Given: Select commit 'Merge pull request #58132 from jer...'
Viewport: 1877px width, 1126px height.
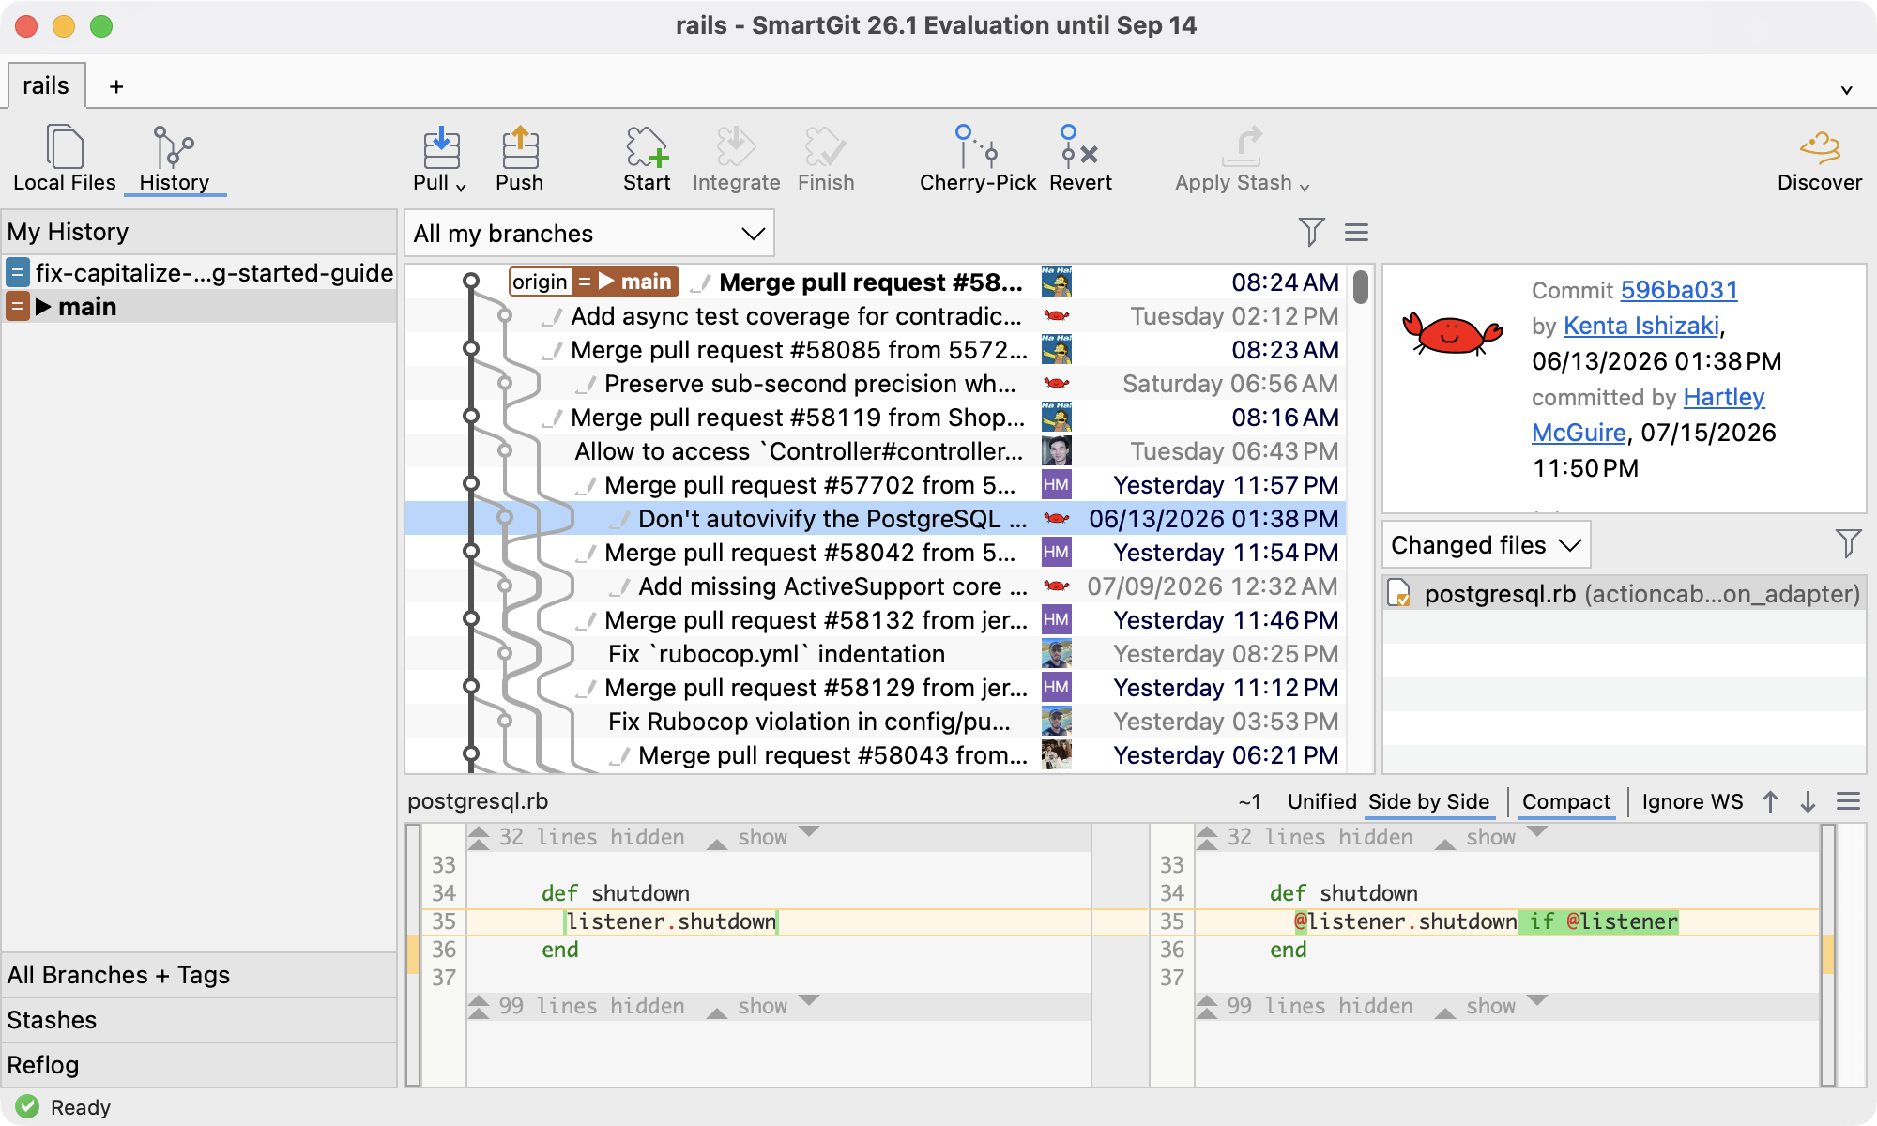Looking at the screenshot, I should (875, 620).
